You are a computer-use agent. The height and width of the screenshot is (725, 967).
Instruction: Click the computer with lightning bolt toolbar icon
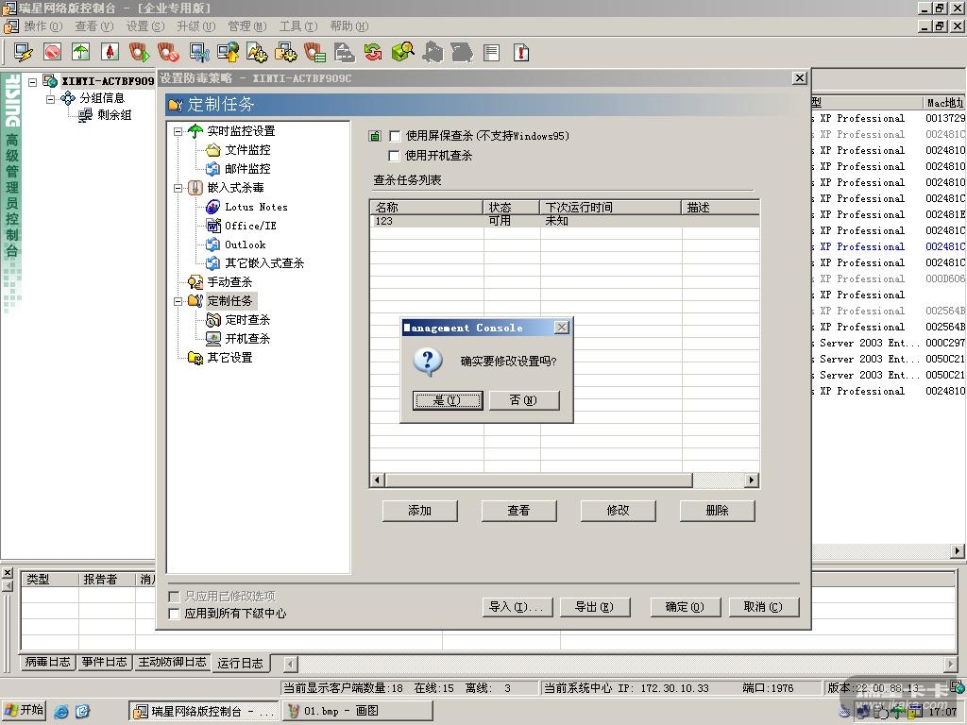pos(24,53)
